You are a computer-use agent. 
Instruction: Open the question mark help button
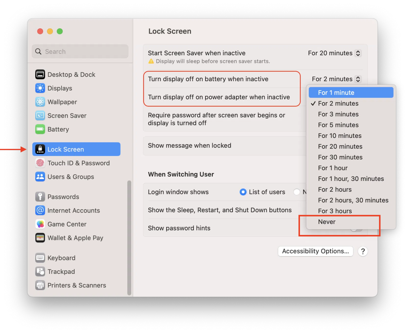(363, 251)
